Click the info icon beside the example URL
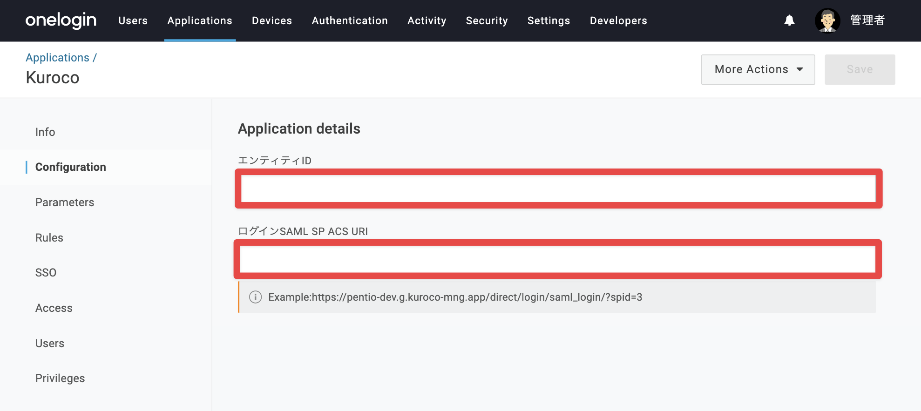Screen dimensions: 921x411 click(x=255, y=297)
